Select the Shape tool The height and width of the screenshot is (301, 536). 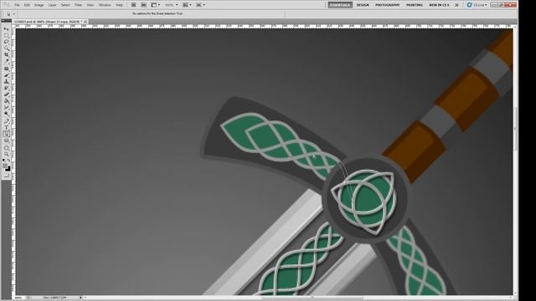click(x=6, y=140)
